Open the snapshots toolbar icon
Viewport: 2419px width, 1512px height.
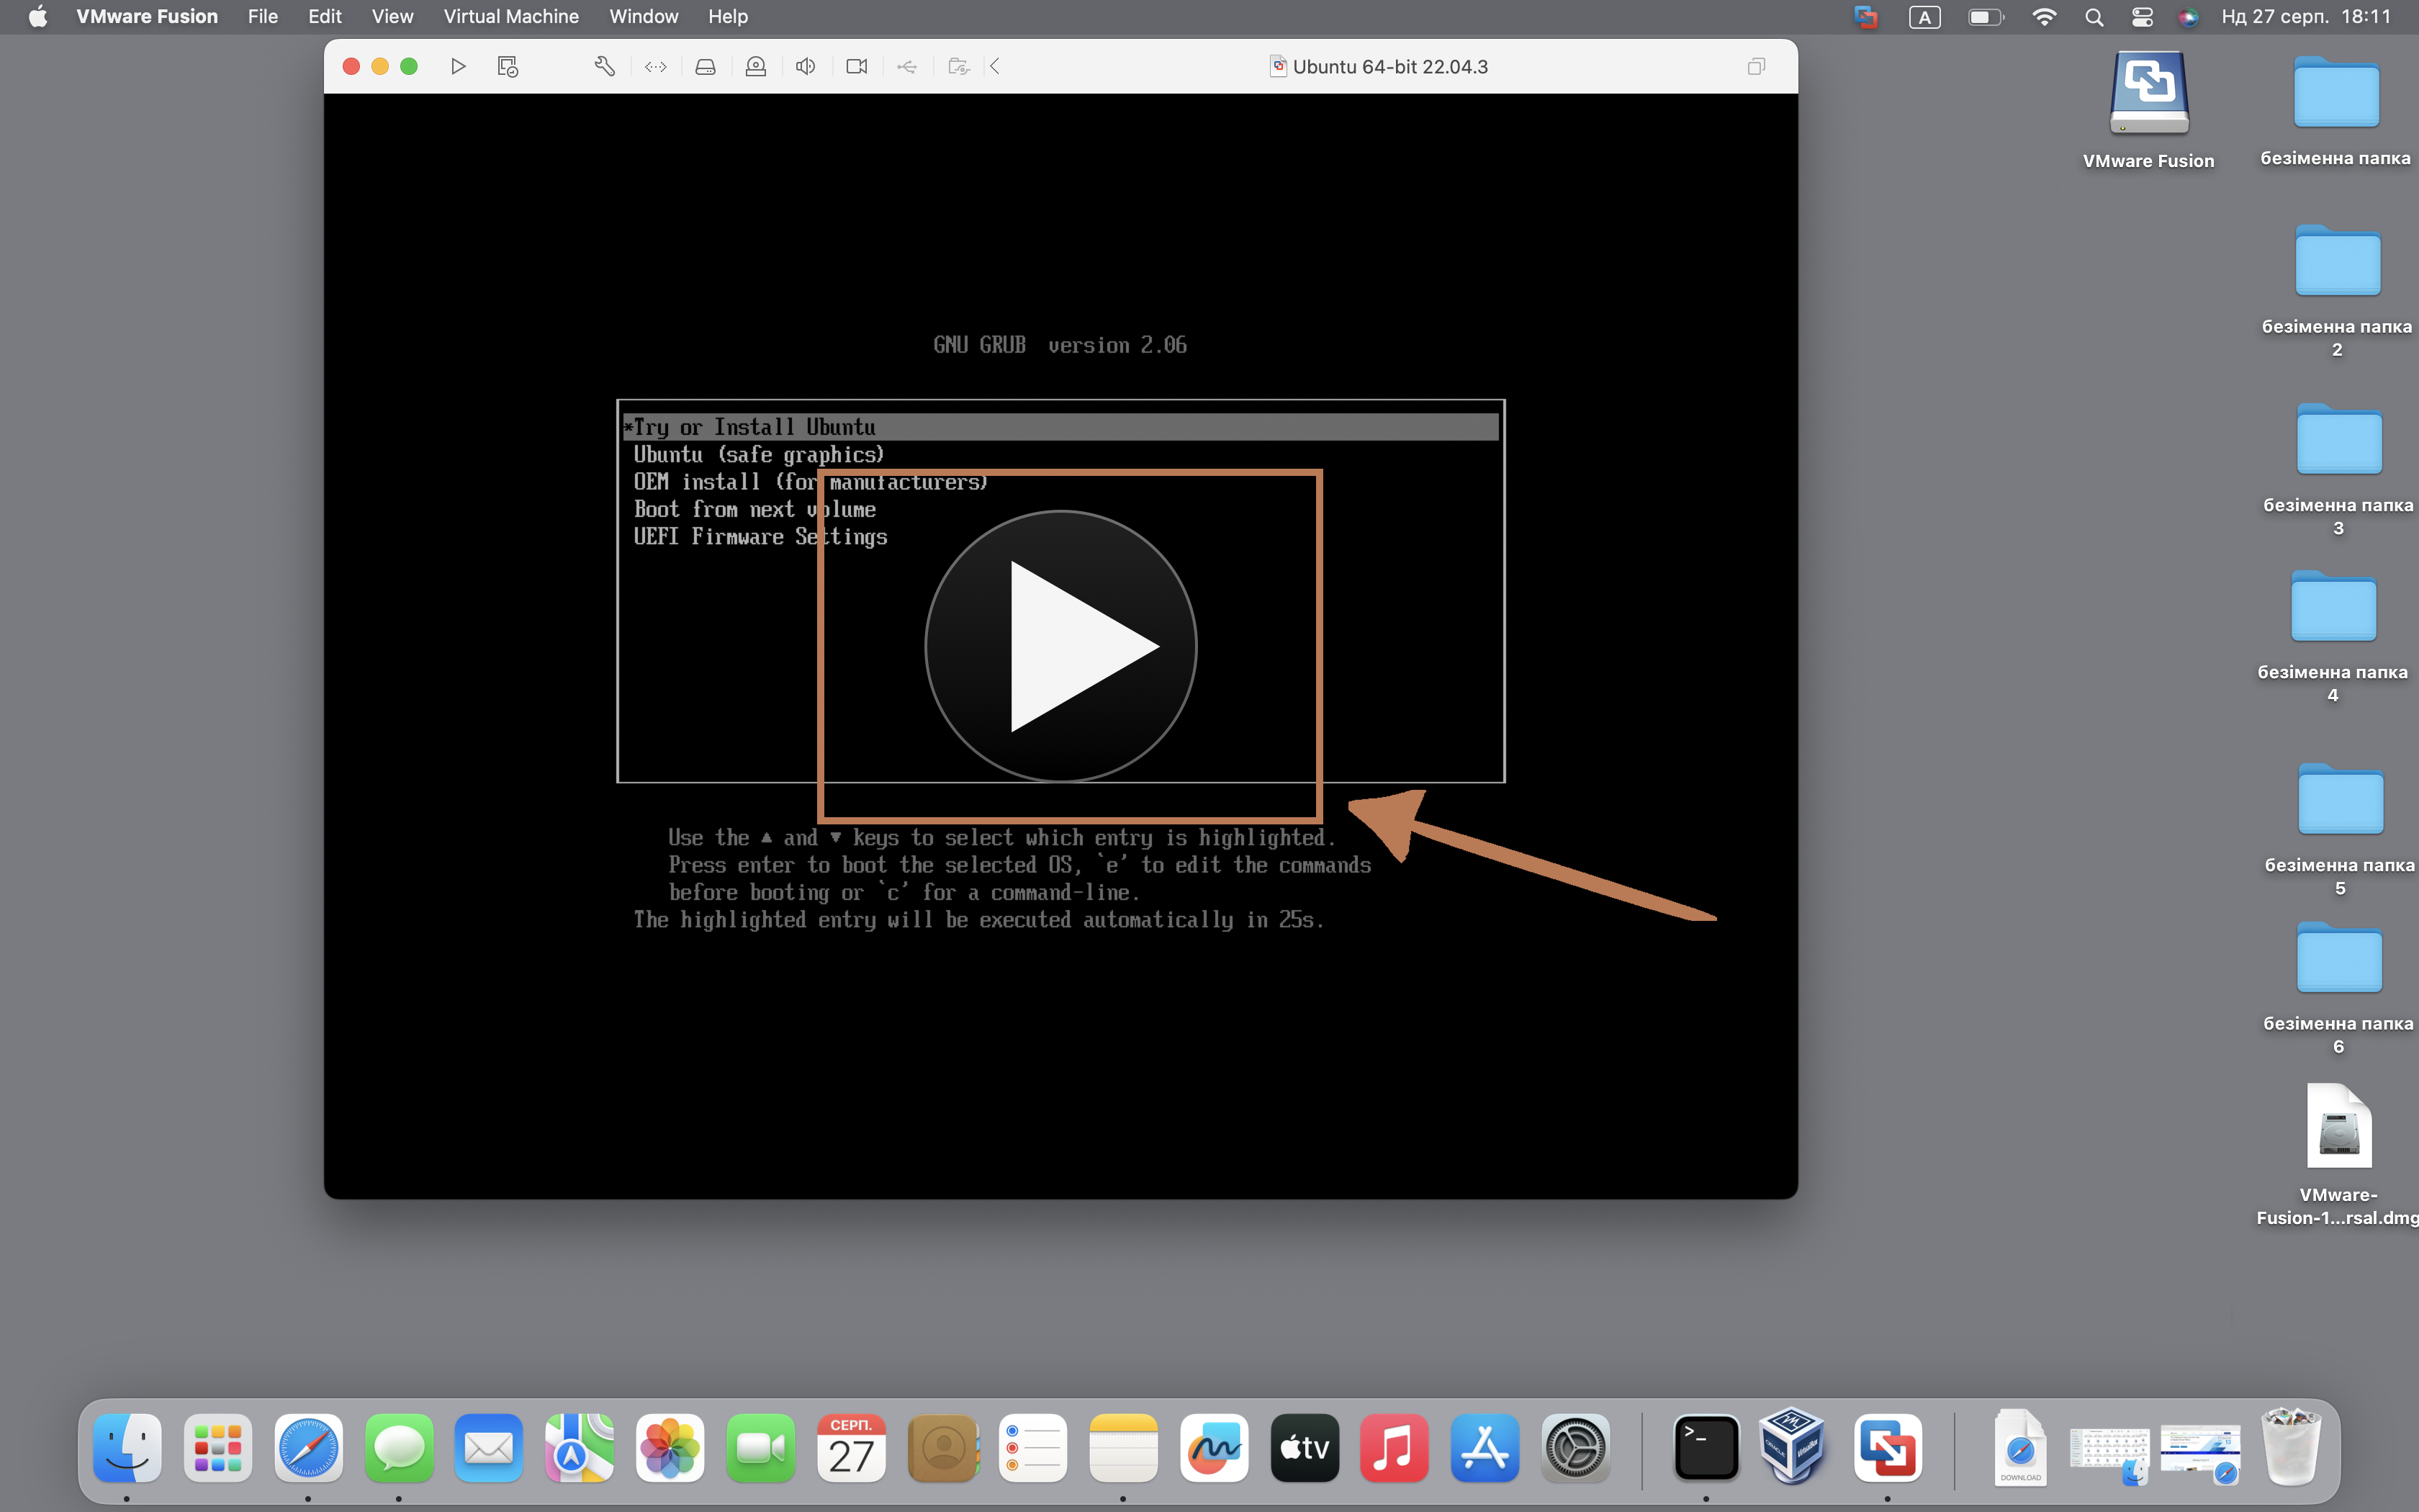pyautogui.click(x=508, y=66)
